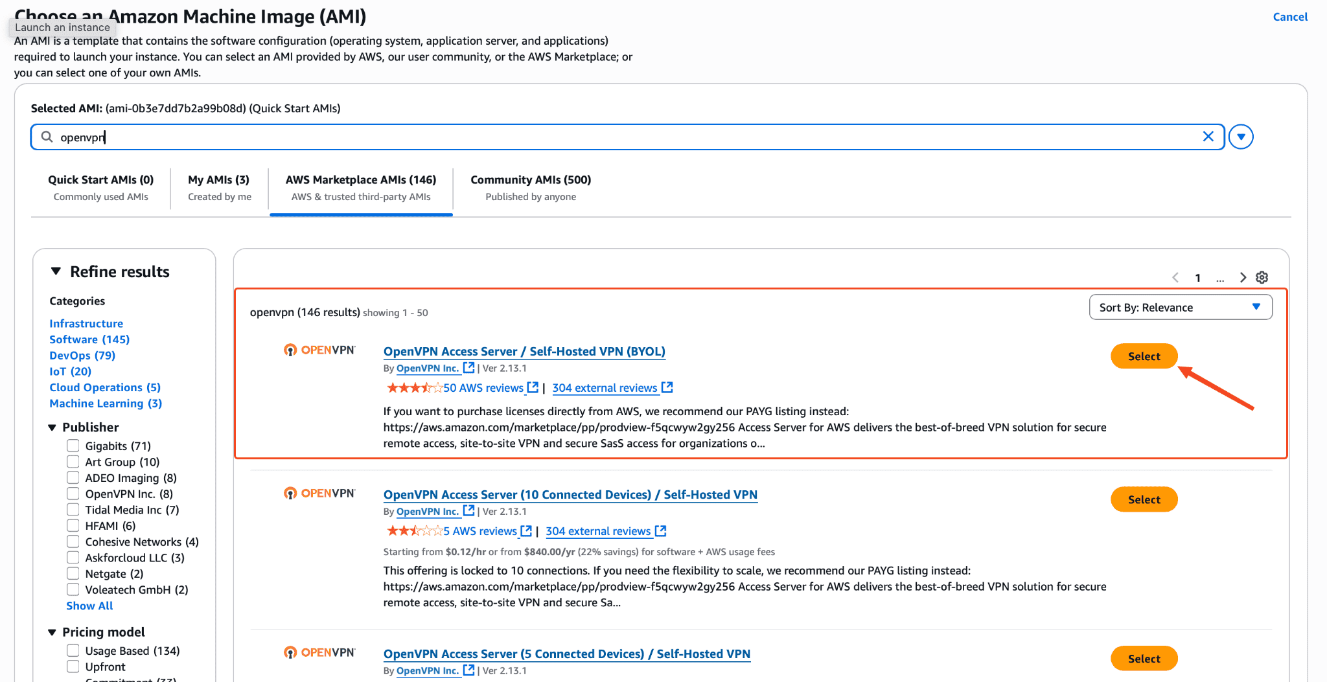Check the Gigabits publisher filter
1327x682 pixels.
pyautogui.click(x=73, y=446)
